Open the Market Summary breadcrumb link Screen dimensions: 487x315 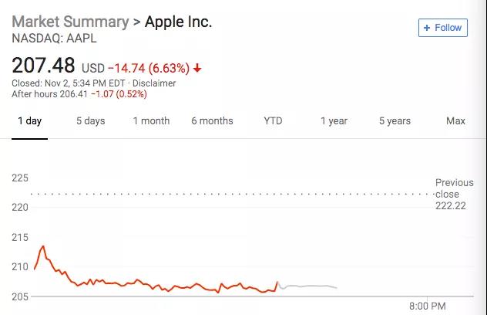(70, 22)
